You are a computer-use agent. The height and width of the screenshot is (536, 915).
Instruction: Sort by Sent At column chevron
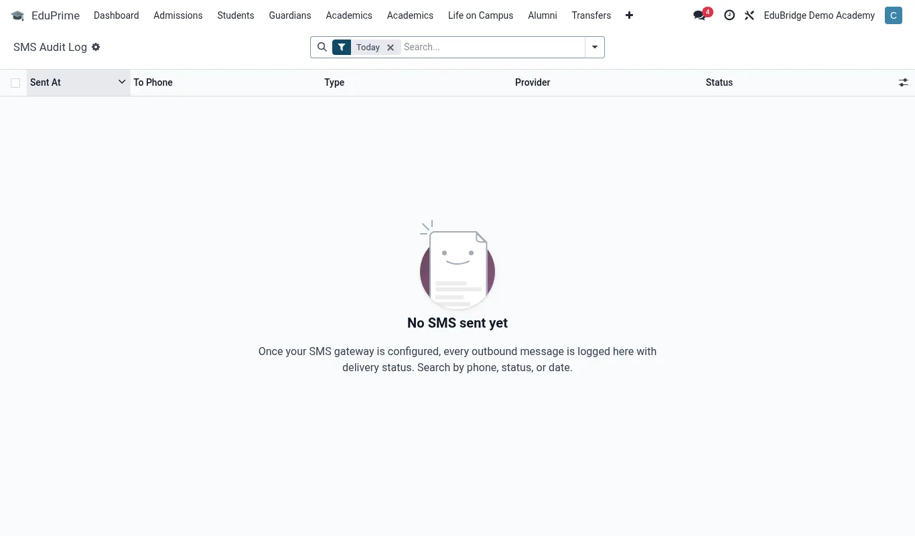pos(122,82)
